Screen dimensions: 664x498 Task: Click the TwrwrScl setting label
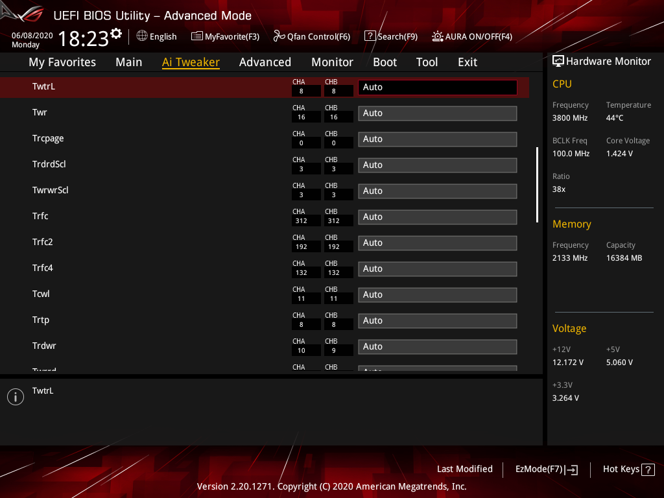(51, 190)
